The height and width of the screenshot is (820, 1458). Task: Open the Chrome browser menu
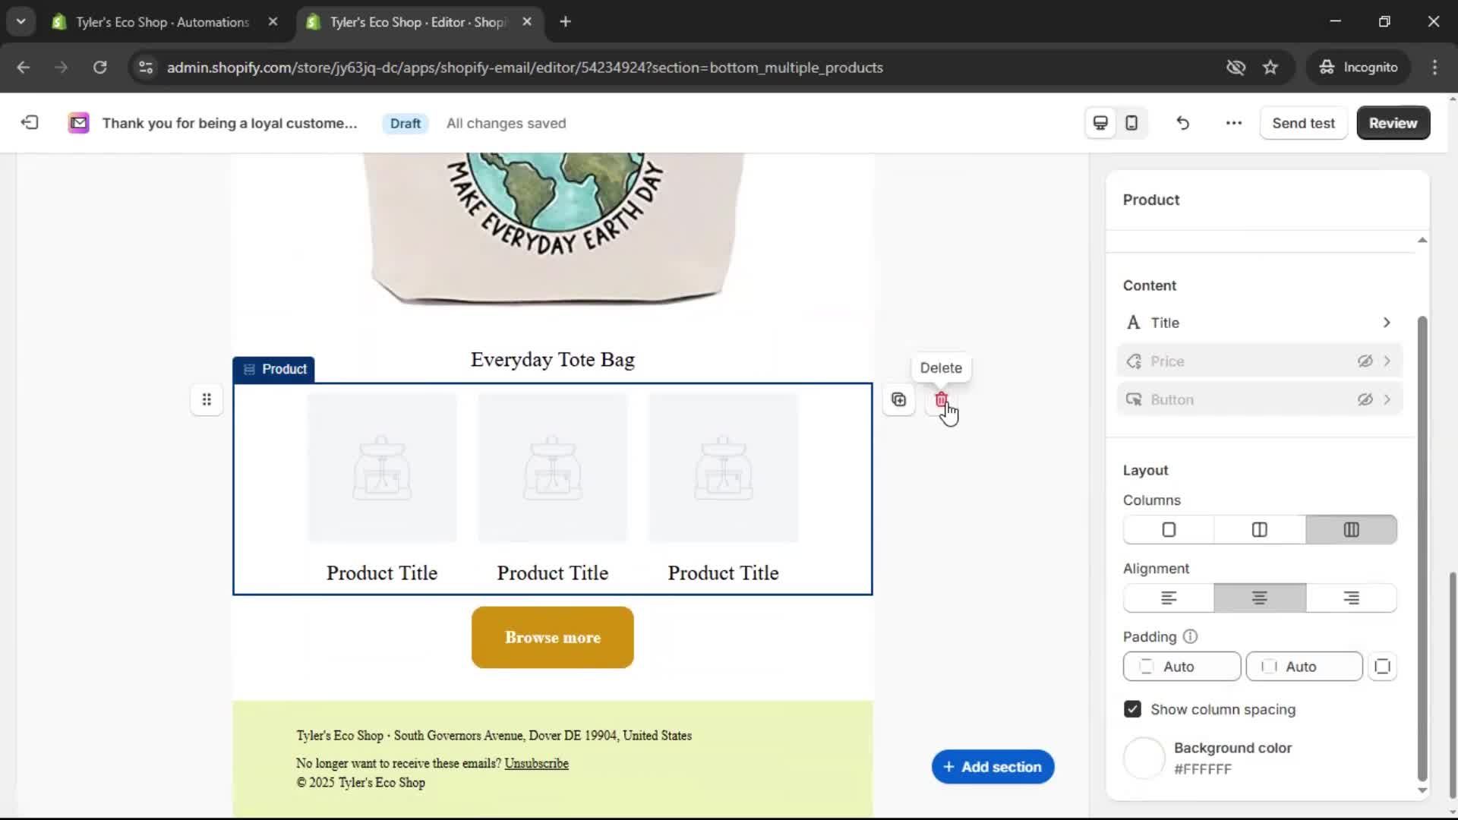pyautogui.click(x=1434, y=67)
